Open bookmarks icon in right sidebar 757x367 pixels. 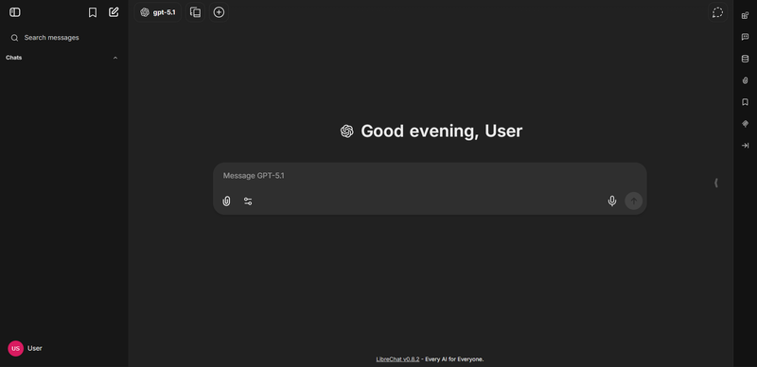point(745,102)
